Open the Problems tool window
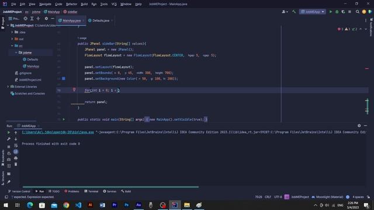This screenshot has height=210, width=374. coord(72,191)
